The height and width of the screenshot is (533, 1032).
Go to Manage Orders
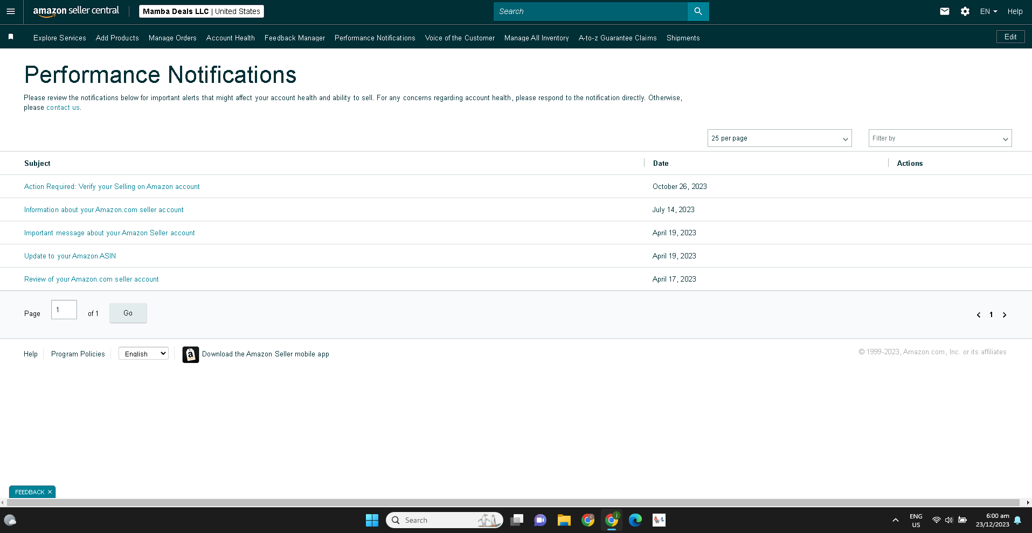(x=172, y=38)
